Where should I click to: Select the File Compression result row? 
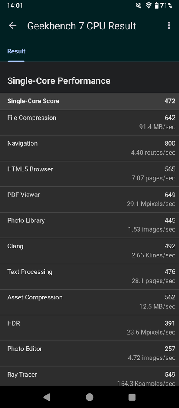point(90,122)
